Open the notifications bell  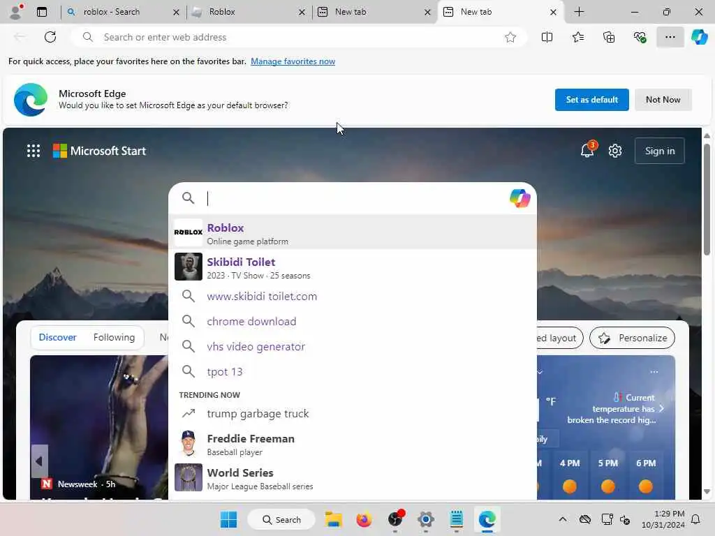(x=587, y=151)
